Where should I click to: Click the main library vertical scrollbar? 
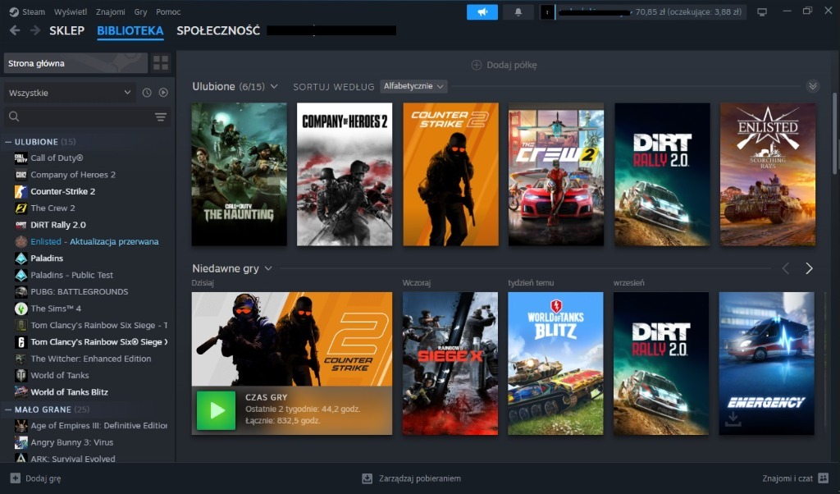[x=834, y=133]
